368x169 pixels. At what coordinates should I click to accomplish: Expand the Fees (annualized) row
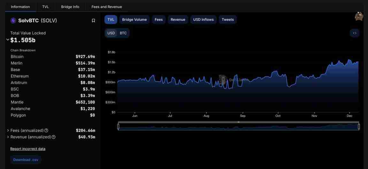point(8,130)
